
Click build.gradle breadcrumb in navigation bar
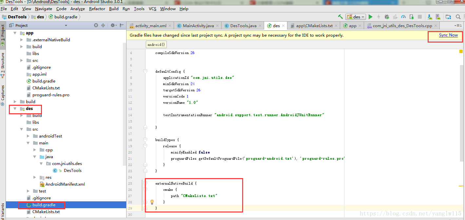[63, 17]
